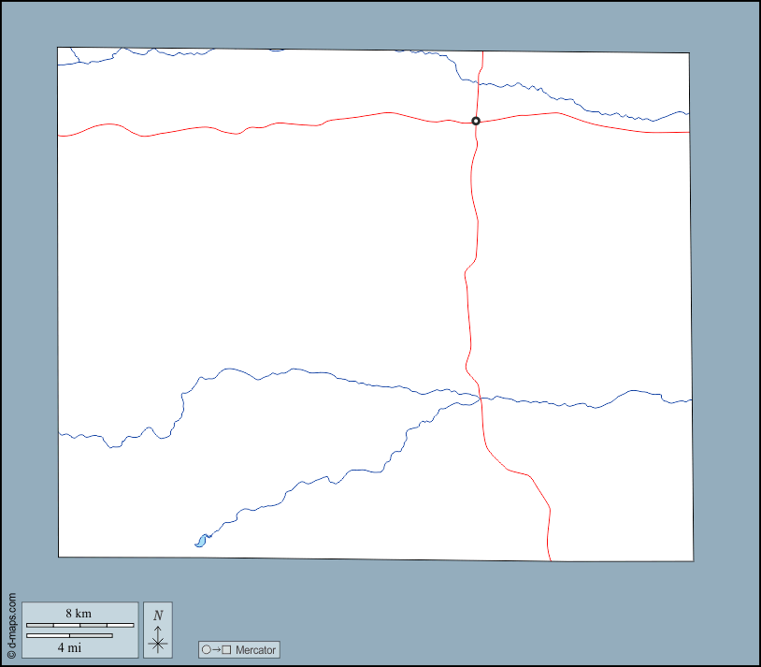Click the city marker circle on the map
This screenshot has height=667, width=761.
click(x=476, y=121)
